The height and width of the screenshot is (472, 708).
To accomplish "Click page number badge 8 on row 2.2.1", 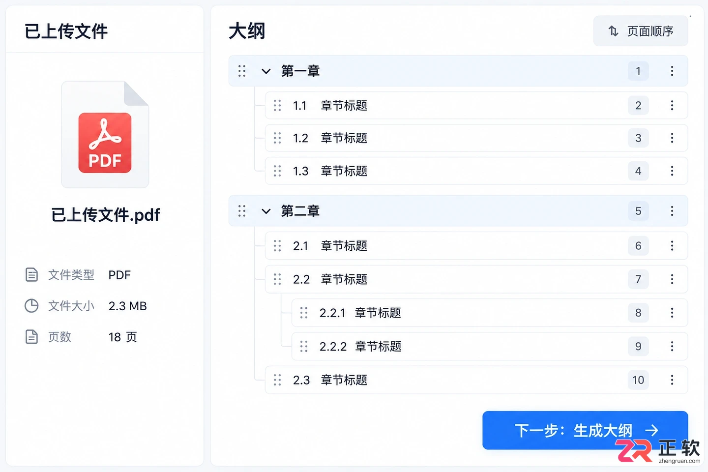I will 638,313.
